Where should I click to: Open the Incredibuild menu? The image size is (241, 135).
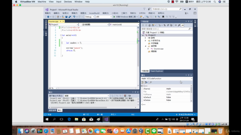pos(94,13)
